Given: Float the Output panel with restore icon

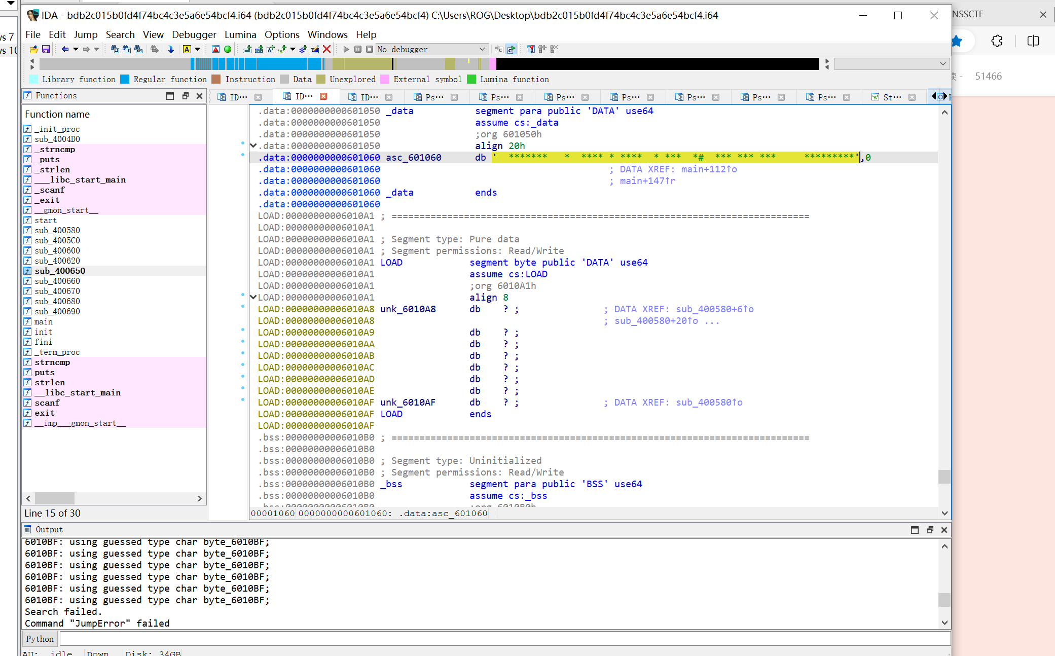Looking at the screenshot, I should 930,530.
